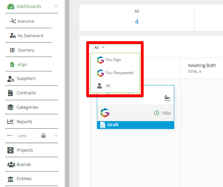This screenshot has height=187, width=223.
Task: Click the green clock icon by 166d
Action: (157, 113)
